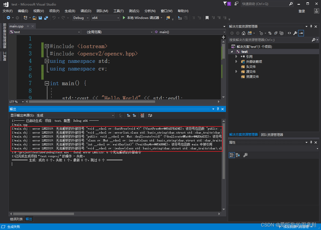321x230 pixels.
Task: Pin the 输出 panel
Action: [218, 109]
